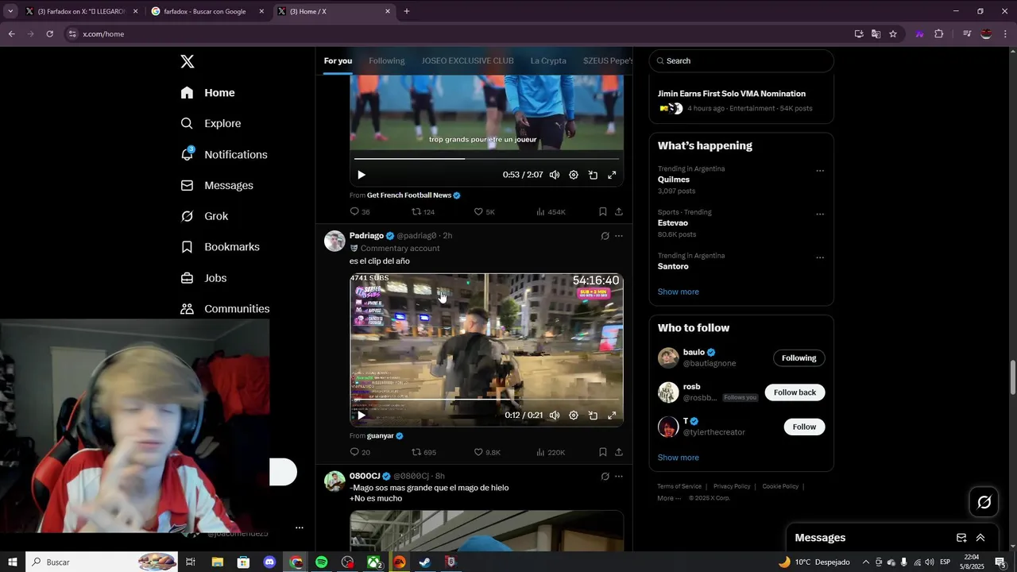Mute the football video volume
Screen dimensions: 1017x572
(x=555, y=175)
